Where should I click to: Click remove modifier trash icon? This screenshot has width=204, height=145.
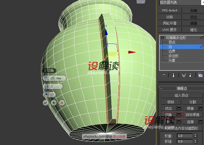click(x=190, y=75)
